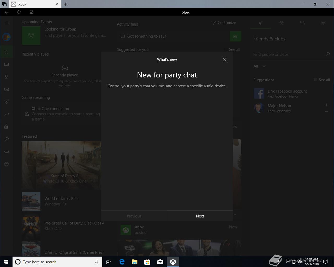
Task: Open Task View on the taskbar
Action: [x=109, y=262]
